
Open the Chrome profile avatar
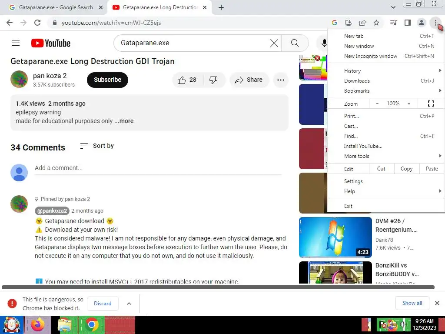(422, 23)
